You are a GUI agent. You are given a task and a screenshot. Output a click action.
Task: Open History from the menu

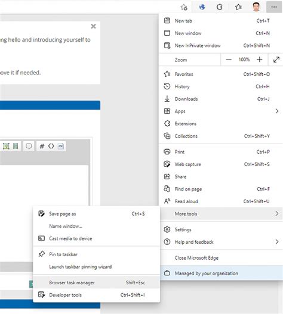pyautogui.click(x=220, y=86)
